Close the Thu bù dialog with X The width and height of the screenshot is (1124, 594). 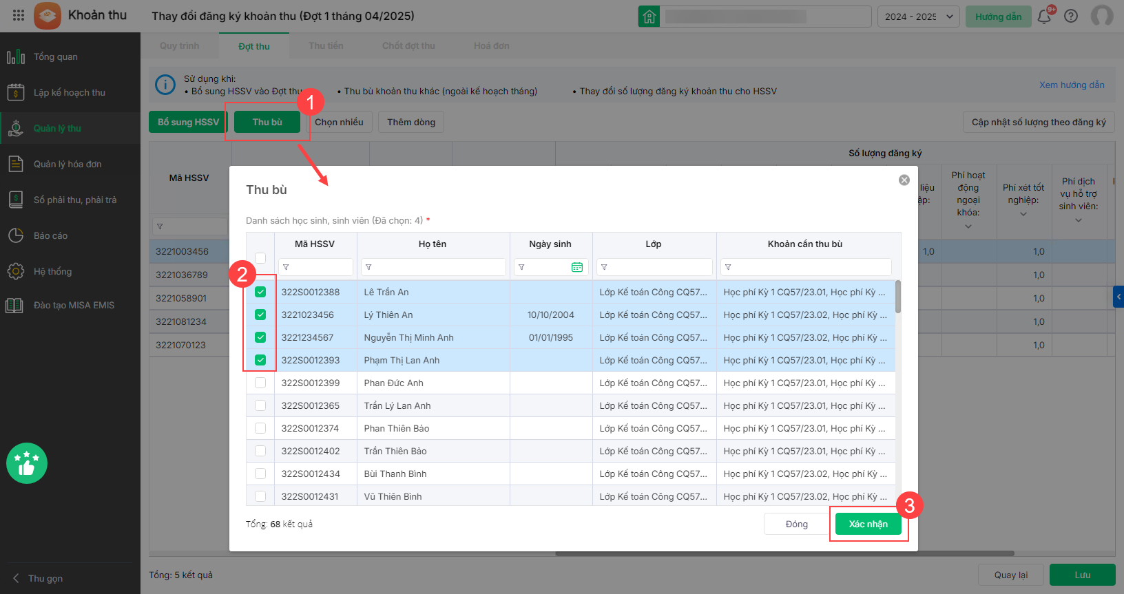coord(904,180)
